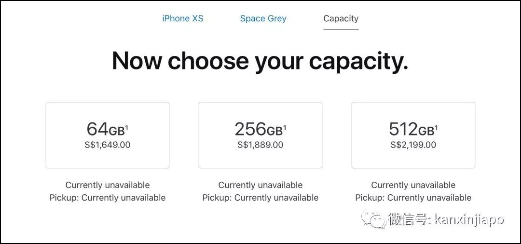This screenshot has height=244, width=521.
Task: Select the Capacity tab
Action: pyautogui.click(x=341, y=19)
